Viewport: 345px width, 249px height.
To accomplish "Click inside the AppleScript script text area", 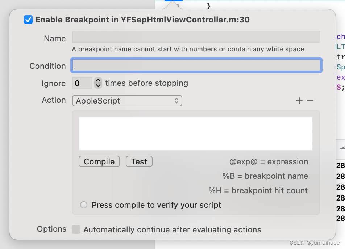I will coord(196,134).
